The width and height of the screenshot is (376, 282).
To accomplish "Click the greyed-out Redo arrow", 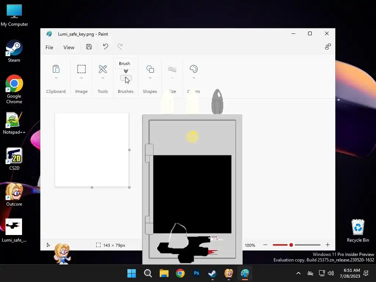I will pos(120,47).
